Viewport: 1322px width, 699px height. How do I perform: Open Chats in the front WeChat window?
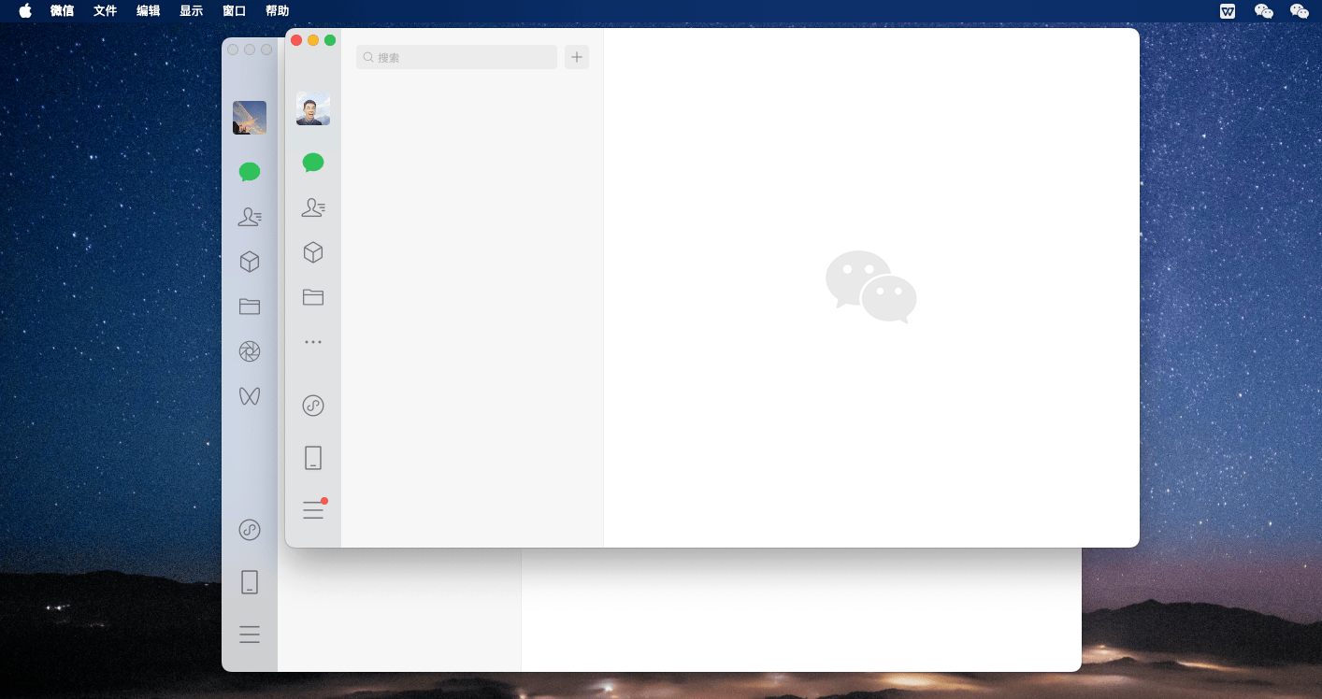[x=313, y=163]
